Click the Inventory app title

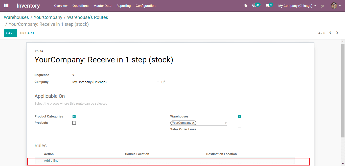(x=28, y=6)
